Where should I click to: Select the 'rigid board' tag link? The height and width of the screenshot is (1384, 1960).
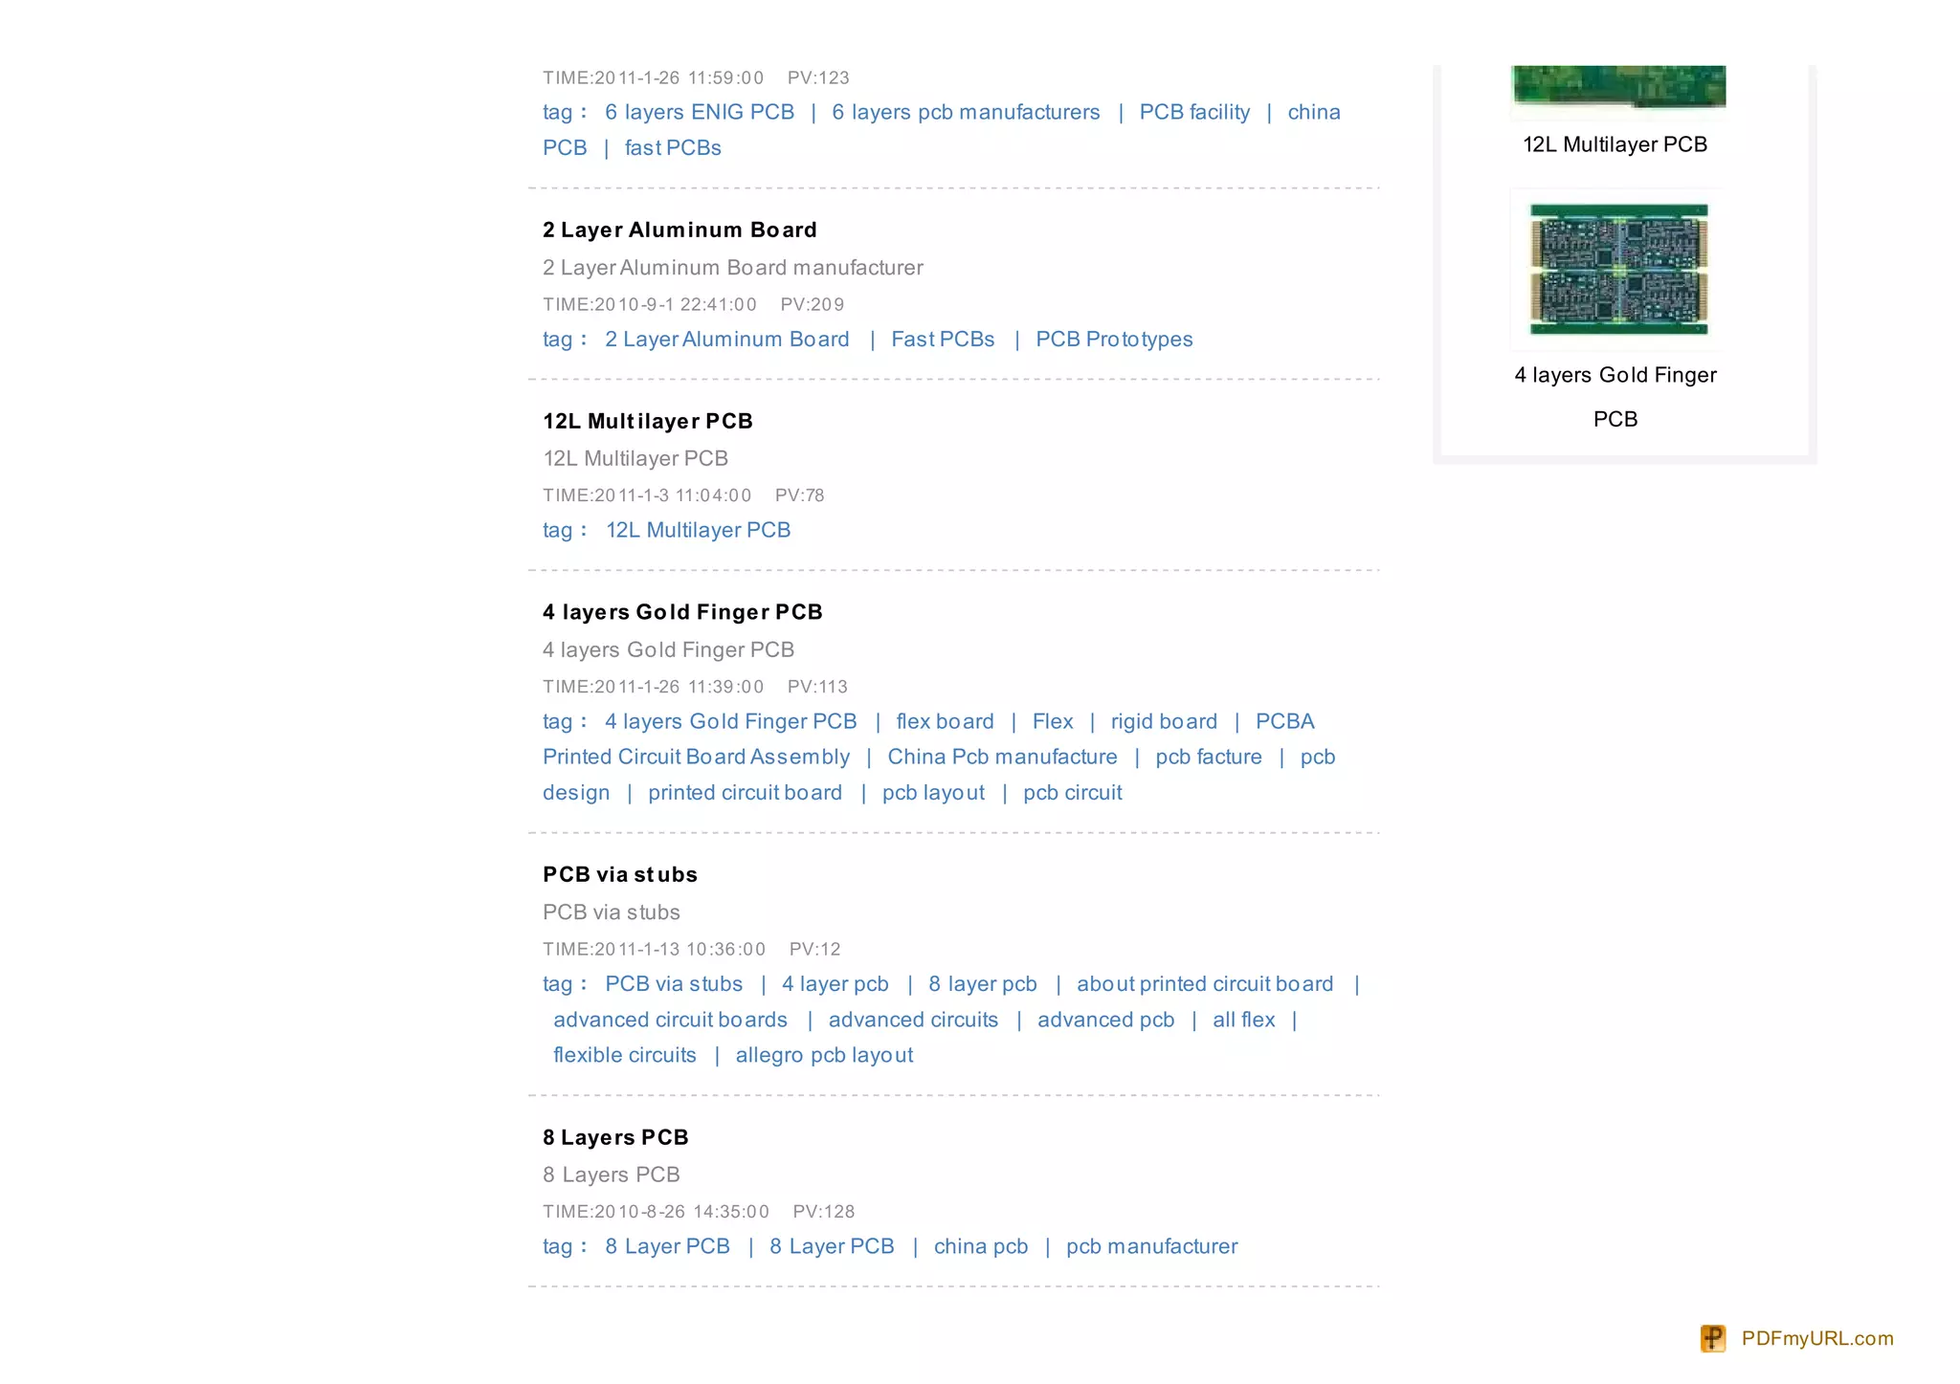(1164, 721)
